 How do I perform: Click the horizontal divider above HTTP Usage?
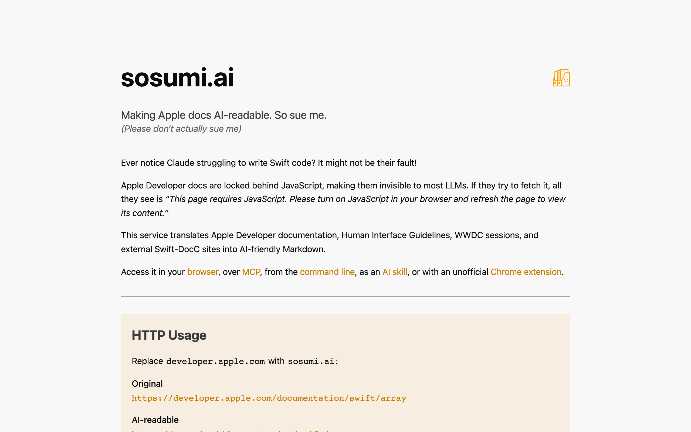(x=345, y=296)
